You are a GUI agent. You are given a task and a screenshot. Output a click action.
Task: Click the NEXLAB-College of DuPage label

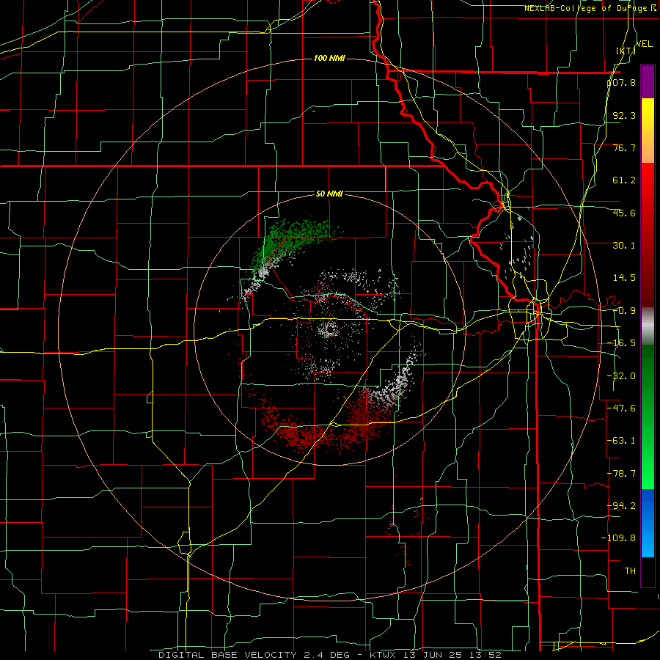[585, 8]
